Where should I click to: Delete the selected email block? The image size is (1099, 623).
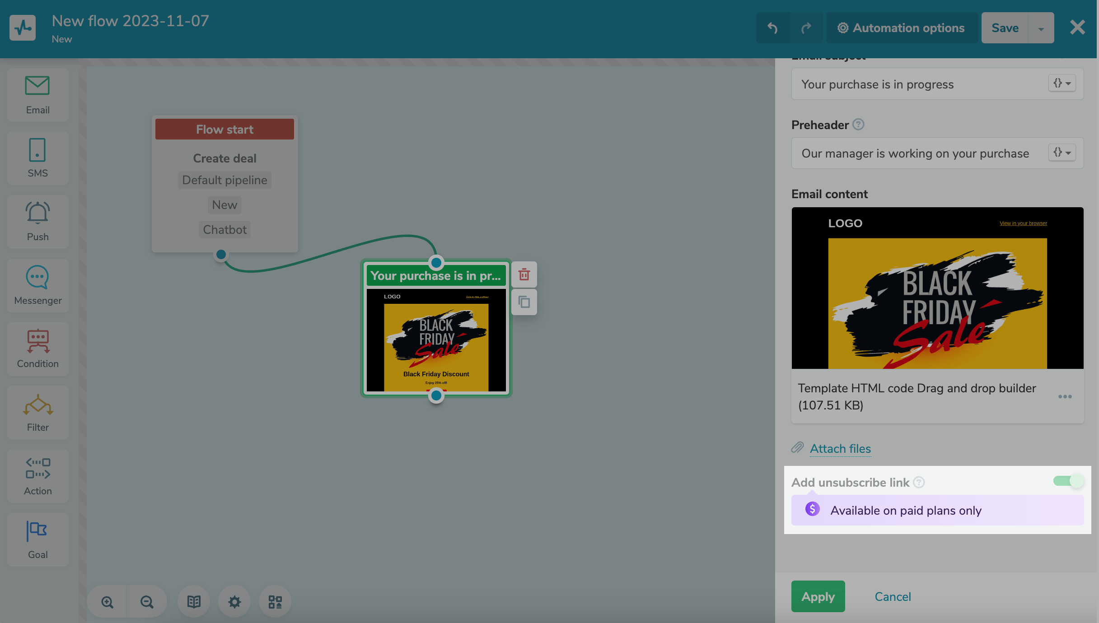tap(524, 274)
